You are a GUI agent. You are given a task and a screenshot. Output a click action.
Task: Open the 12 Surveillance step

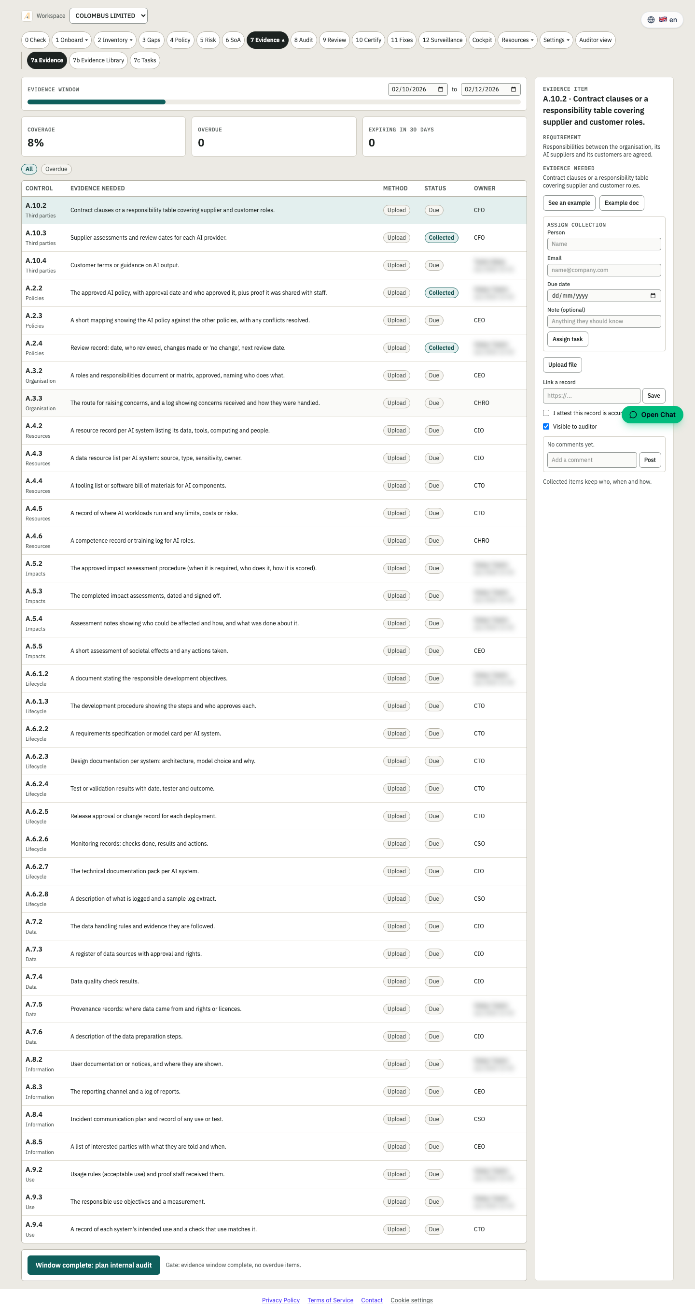(x=442, y=40)
